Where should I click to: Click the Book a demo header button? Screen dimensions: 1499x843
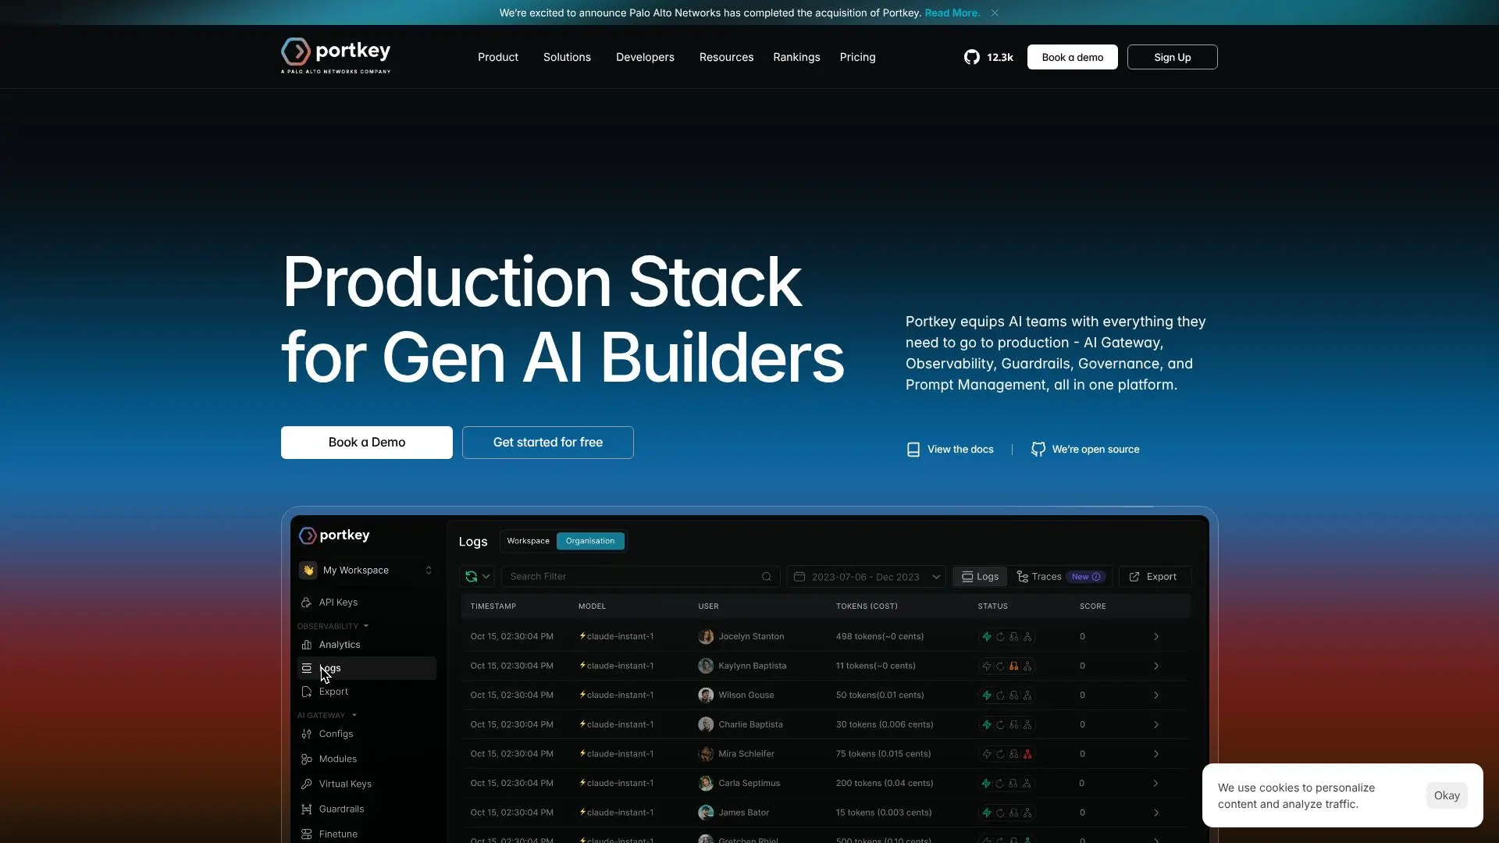1072,57
